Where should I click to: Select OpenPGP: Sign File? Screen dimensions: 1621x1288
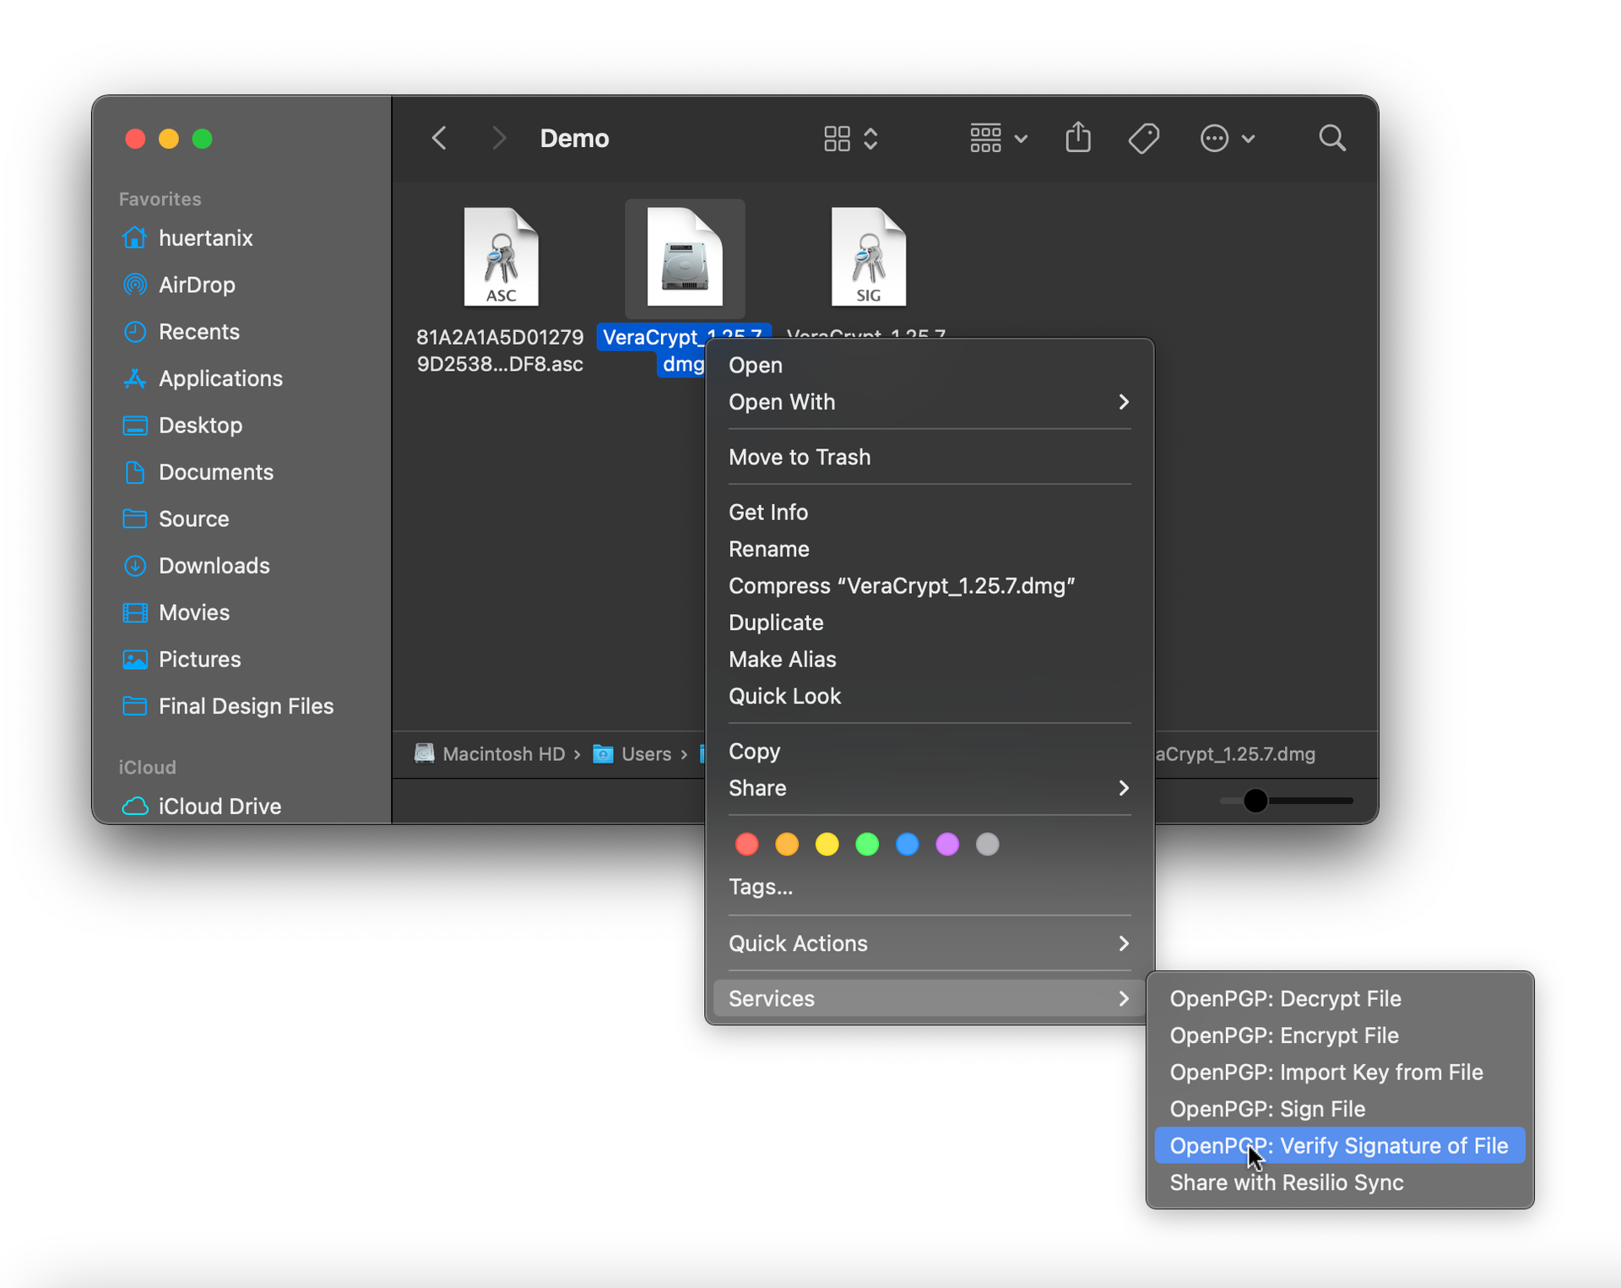tap(1340, 1109)
